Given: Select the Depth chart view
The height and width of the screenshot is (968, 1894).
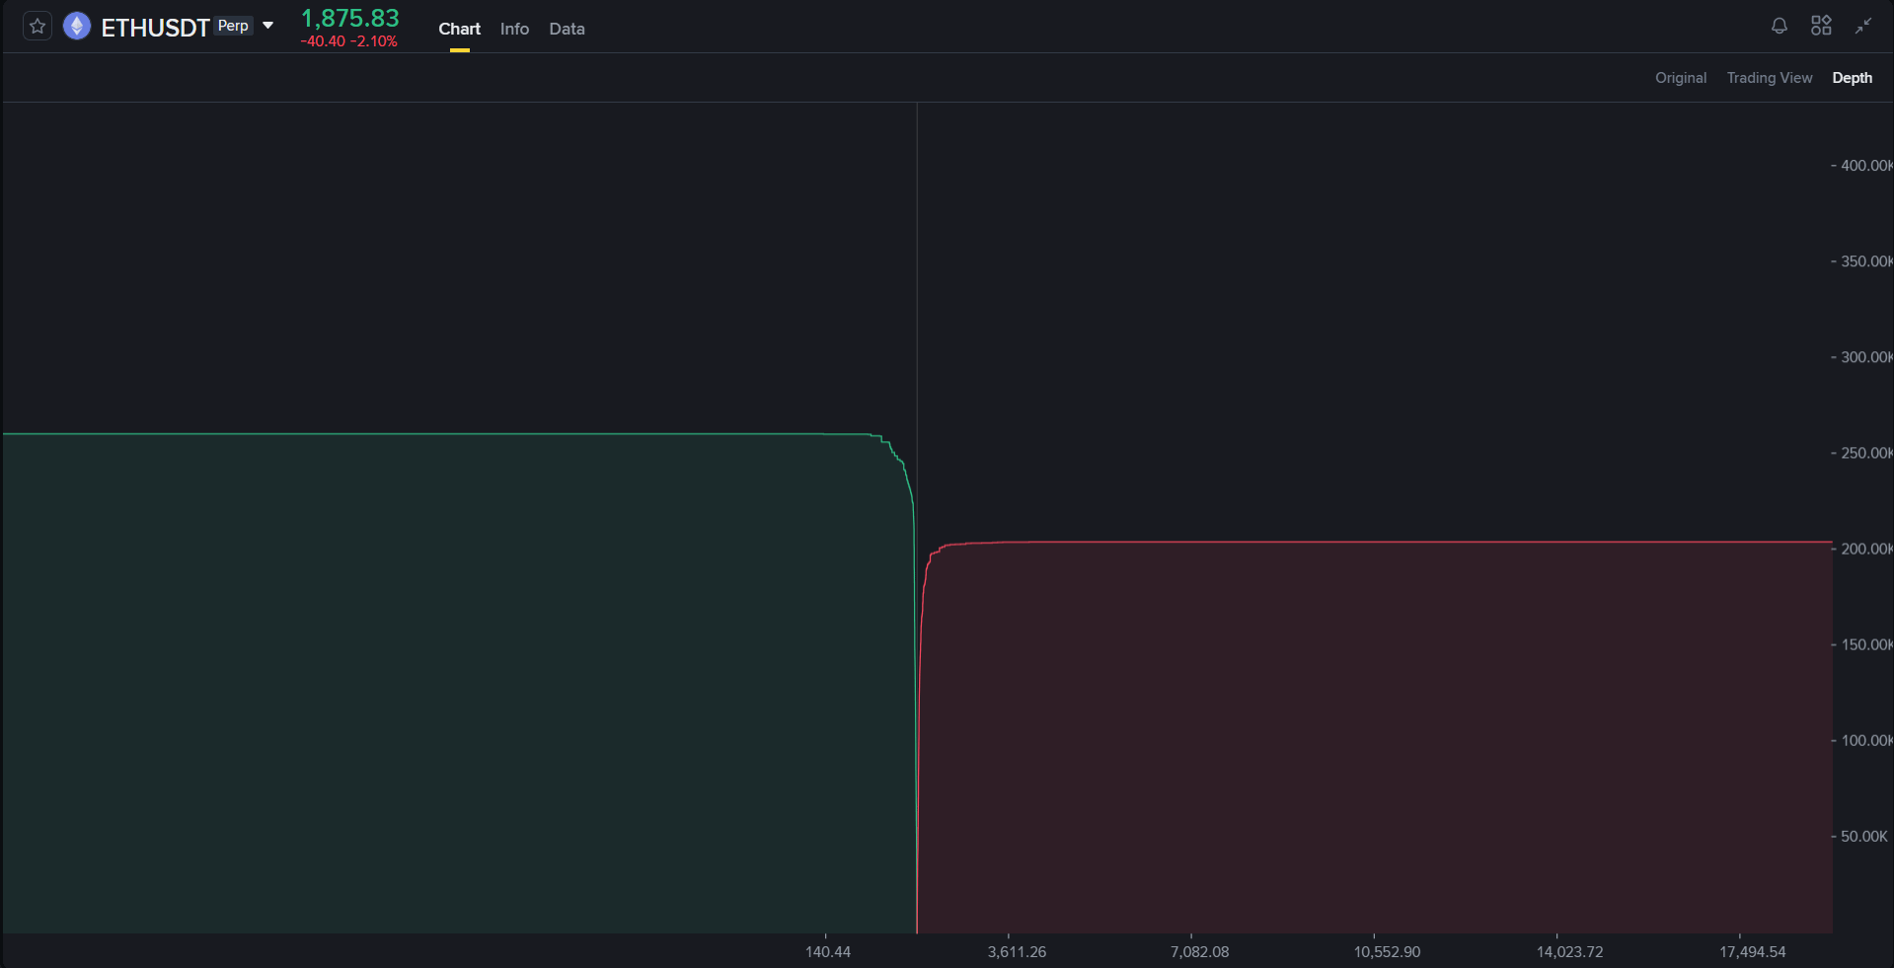Looking at the screenshot, I should tap(1853, 78).
